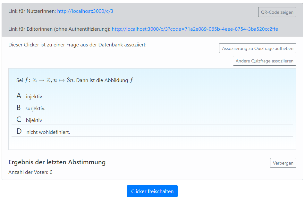305x203 pixels.
Task: Select answer letter D
Action: [19, 132]
